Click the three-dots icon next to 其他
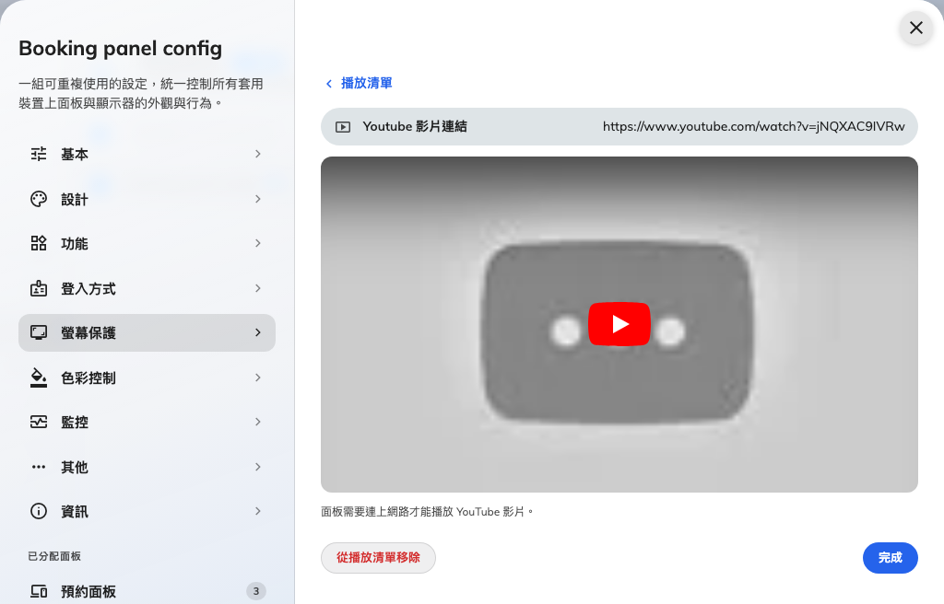944x604 pixels. pyautogui.click(x=39, y=467)
